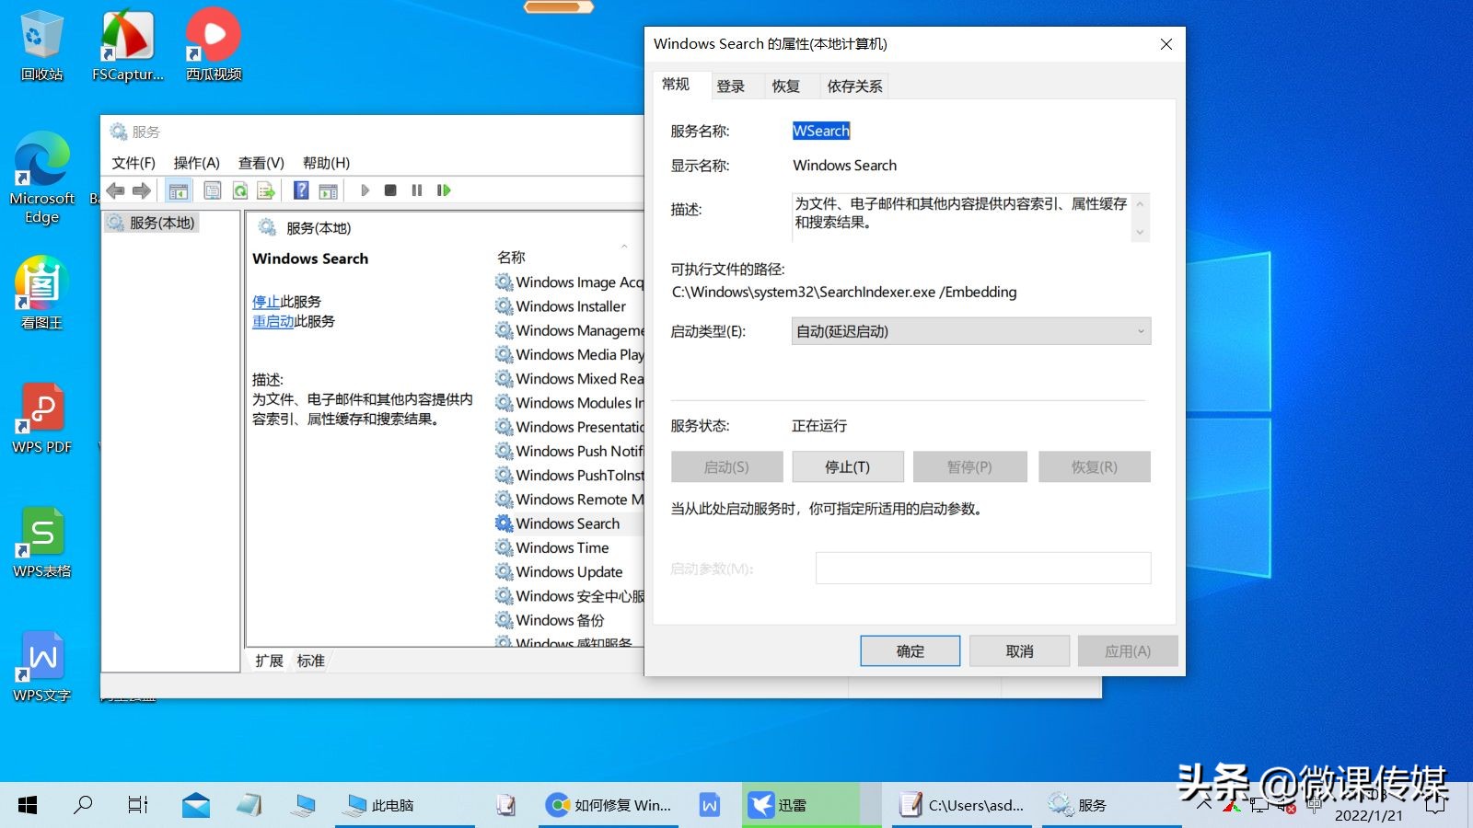
Task: Click the 停止(T) button
Action: coord(848,466)
